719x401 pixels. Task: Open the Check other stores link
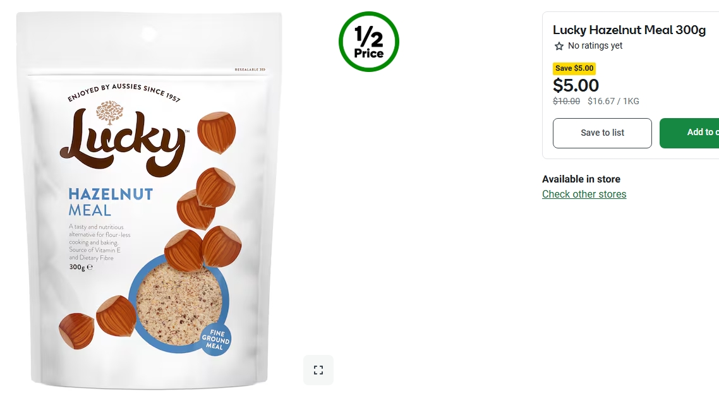click(x=584, y=195)
